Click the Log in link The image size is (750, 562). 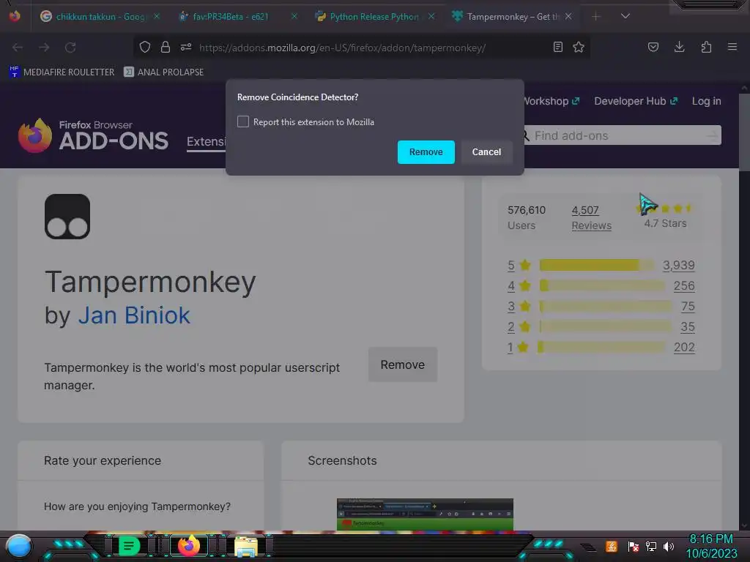point(706,101)
